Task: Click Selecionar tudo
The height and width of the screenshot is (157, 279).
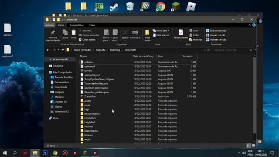Action: pyautogui.click(x=216, y=31)
